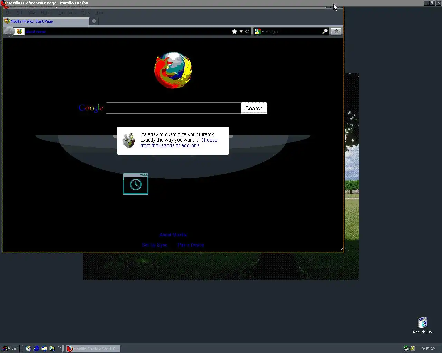Click the yellow system tray icon
442x353 pixels.
pyautogui.click(x=413, y=349)
